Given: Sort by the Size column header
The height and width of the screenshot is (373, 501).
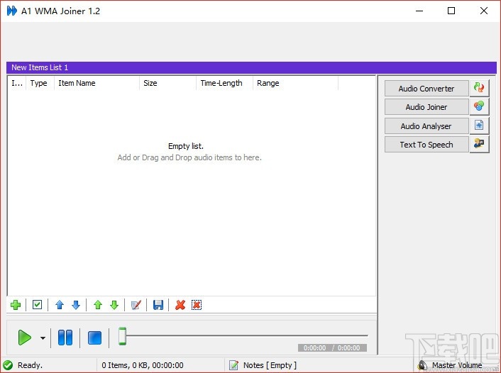Looking at the screenshot, I should (x=167, y=83).
